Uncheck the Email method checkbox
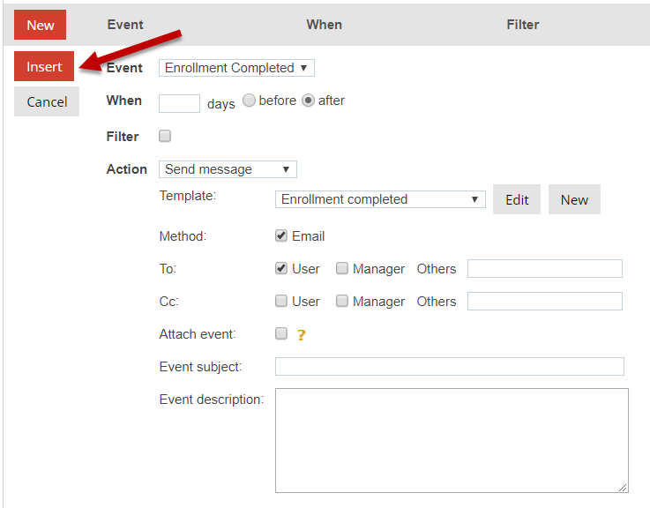Image resolution: width=650 pixels, height=508 pixels. click(x=281, y=236)
